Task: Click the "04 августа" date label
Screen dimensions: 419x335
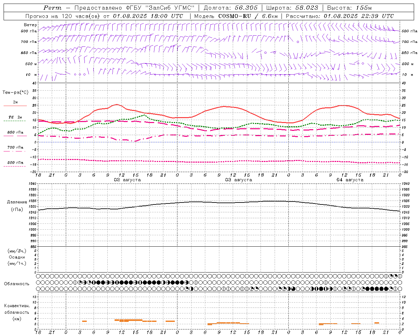Action: point(350,180)
